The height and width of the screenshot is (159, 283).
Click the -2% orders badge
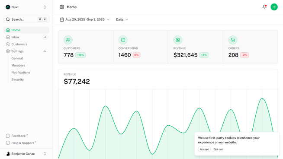[x=244, y=55]
